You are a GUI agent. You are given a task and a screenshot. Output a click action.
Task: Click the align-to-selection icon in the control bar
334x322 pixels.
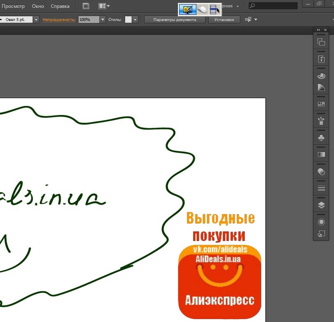click(248, 19)
